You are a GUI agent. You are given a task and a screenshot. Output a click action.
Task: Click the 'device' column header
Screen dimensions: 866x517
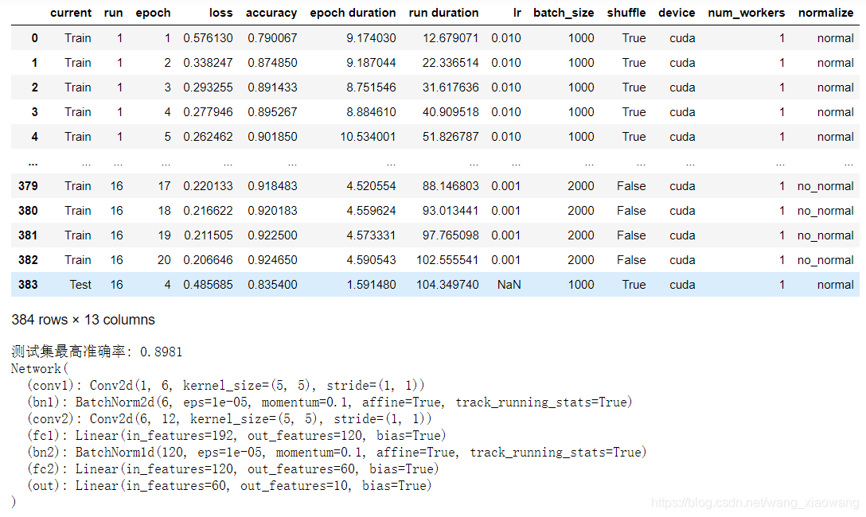pos(677,13)
